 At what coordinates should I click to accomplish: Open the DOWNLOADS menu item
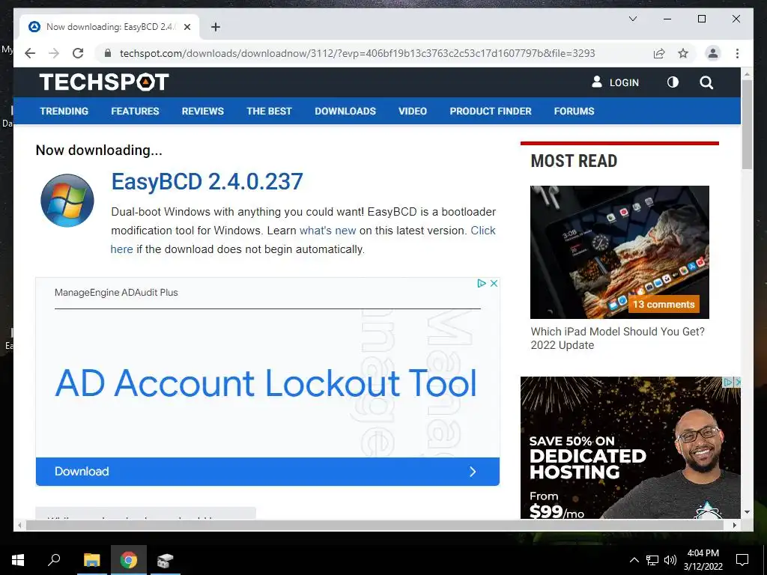click(345, 111)
